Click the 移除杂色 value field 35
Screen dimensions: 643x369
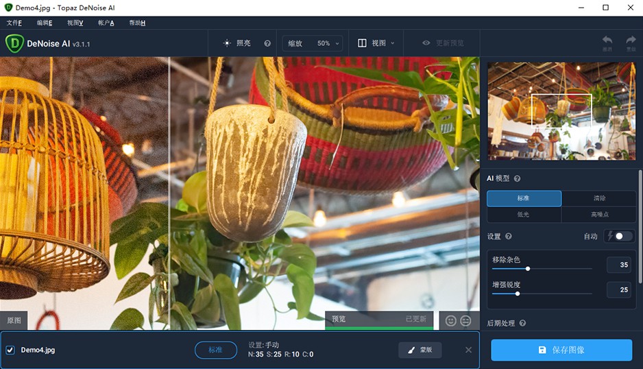tap(619, 265)
